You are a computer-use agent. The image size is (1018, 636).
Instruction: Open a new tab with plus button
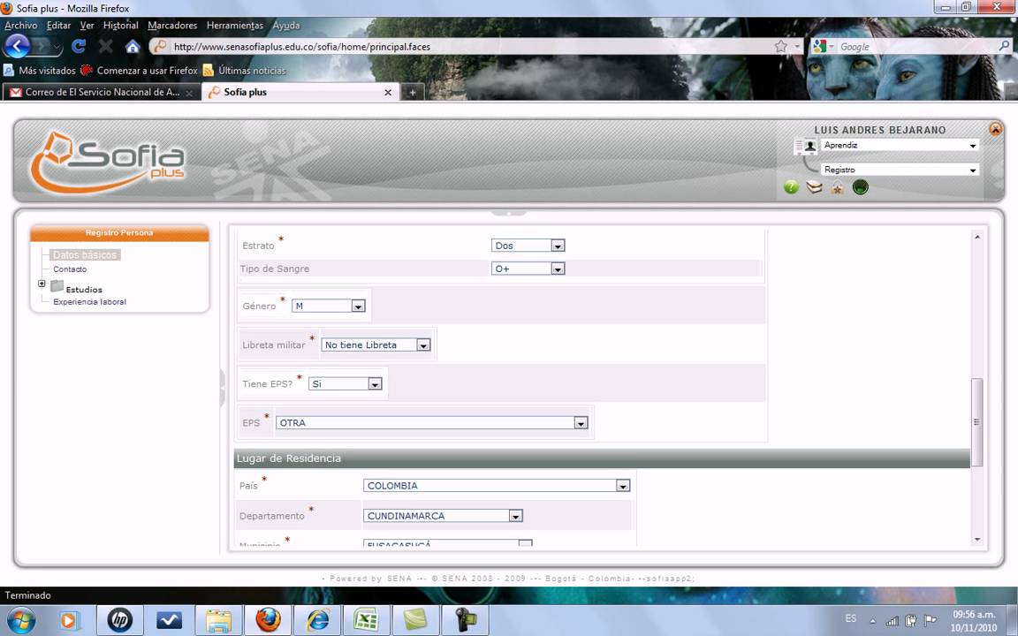click(x=412, y=92)
